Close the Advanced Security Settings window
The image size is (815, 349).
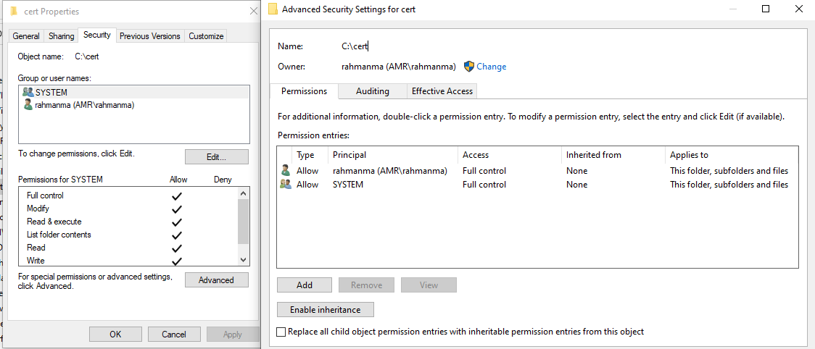coord(799,9)
